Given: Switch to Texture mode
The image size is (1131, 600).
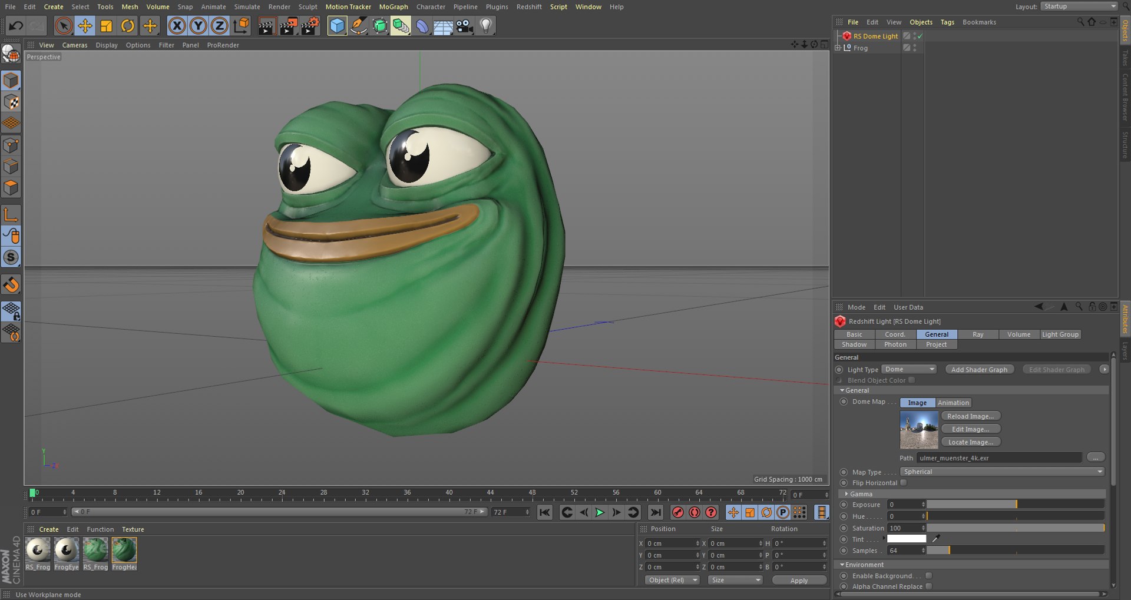Looking at the screenshot, I should pyautogui.click(x=11, y=102).
